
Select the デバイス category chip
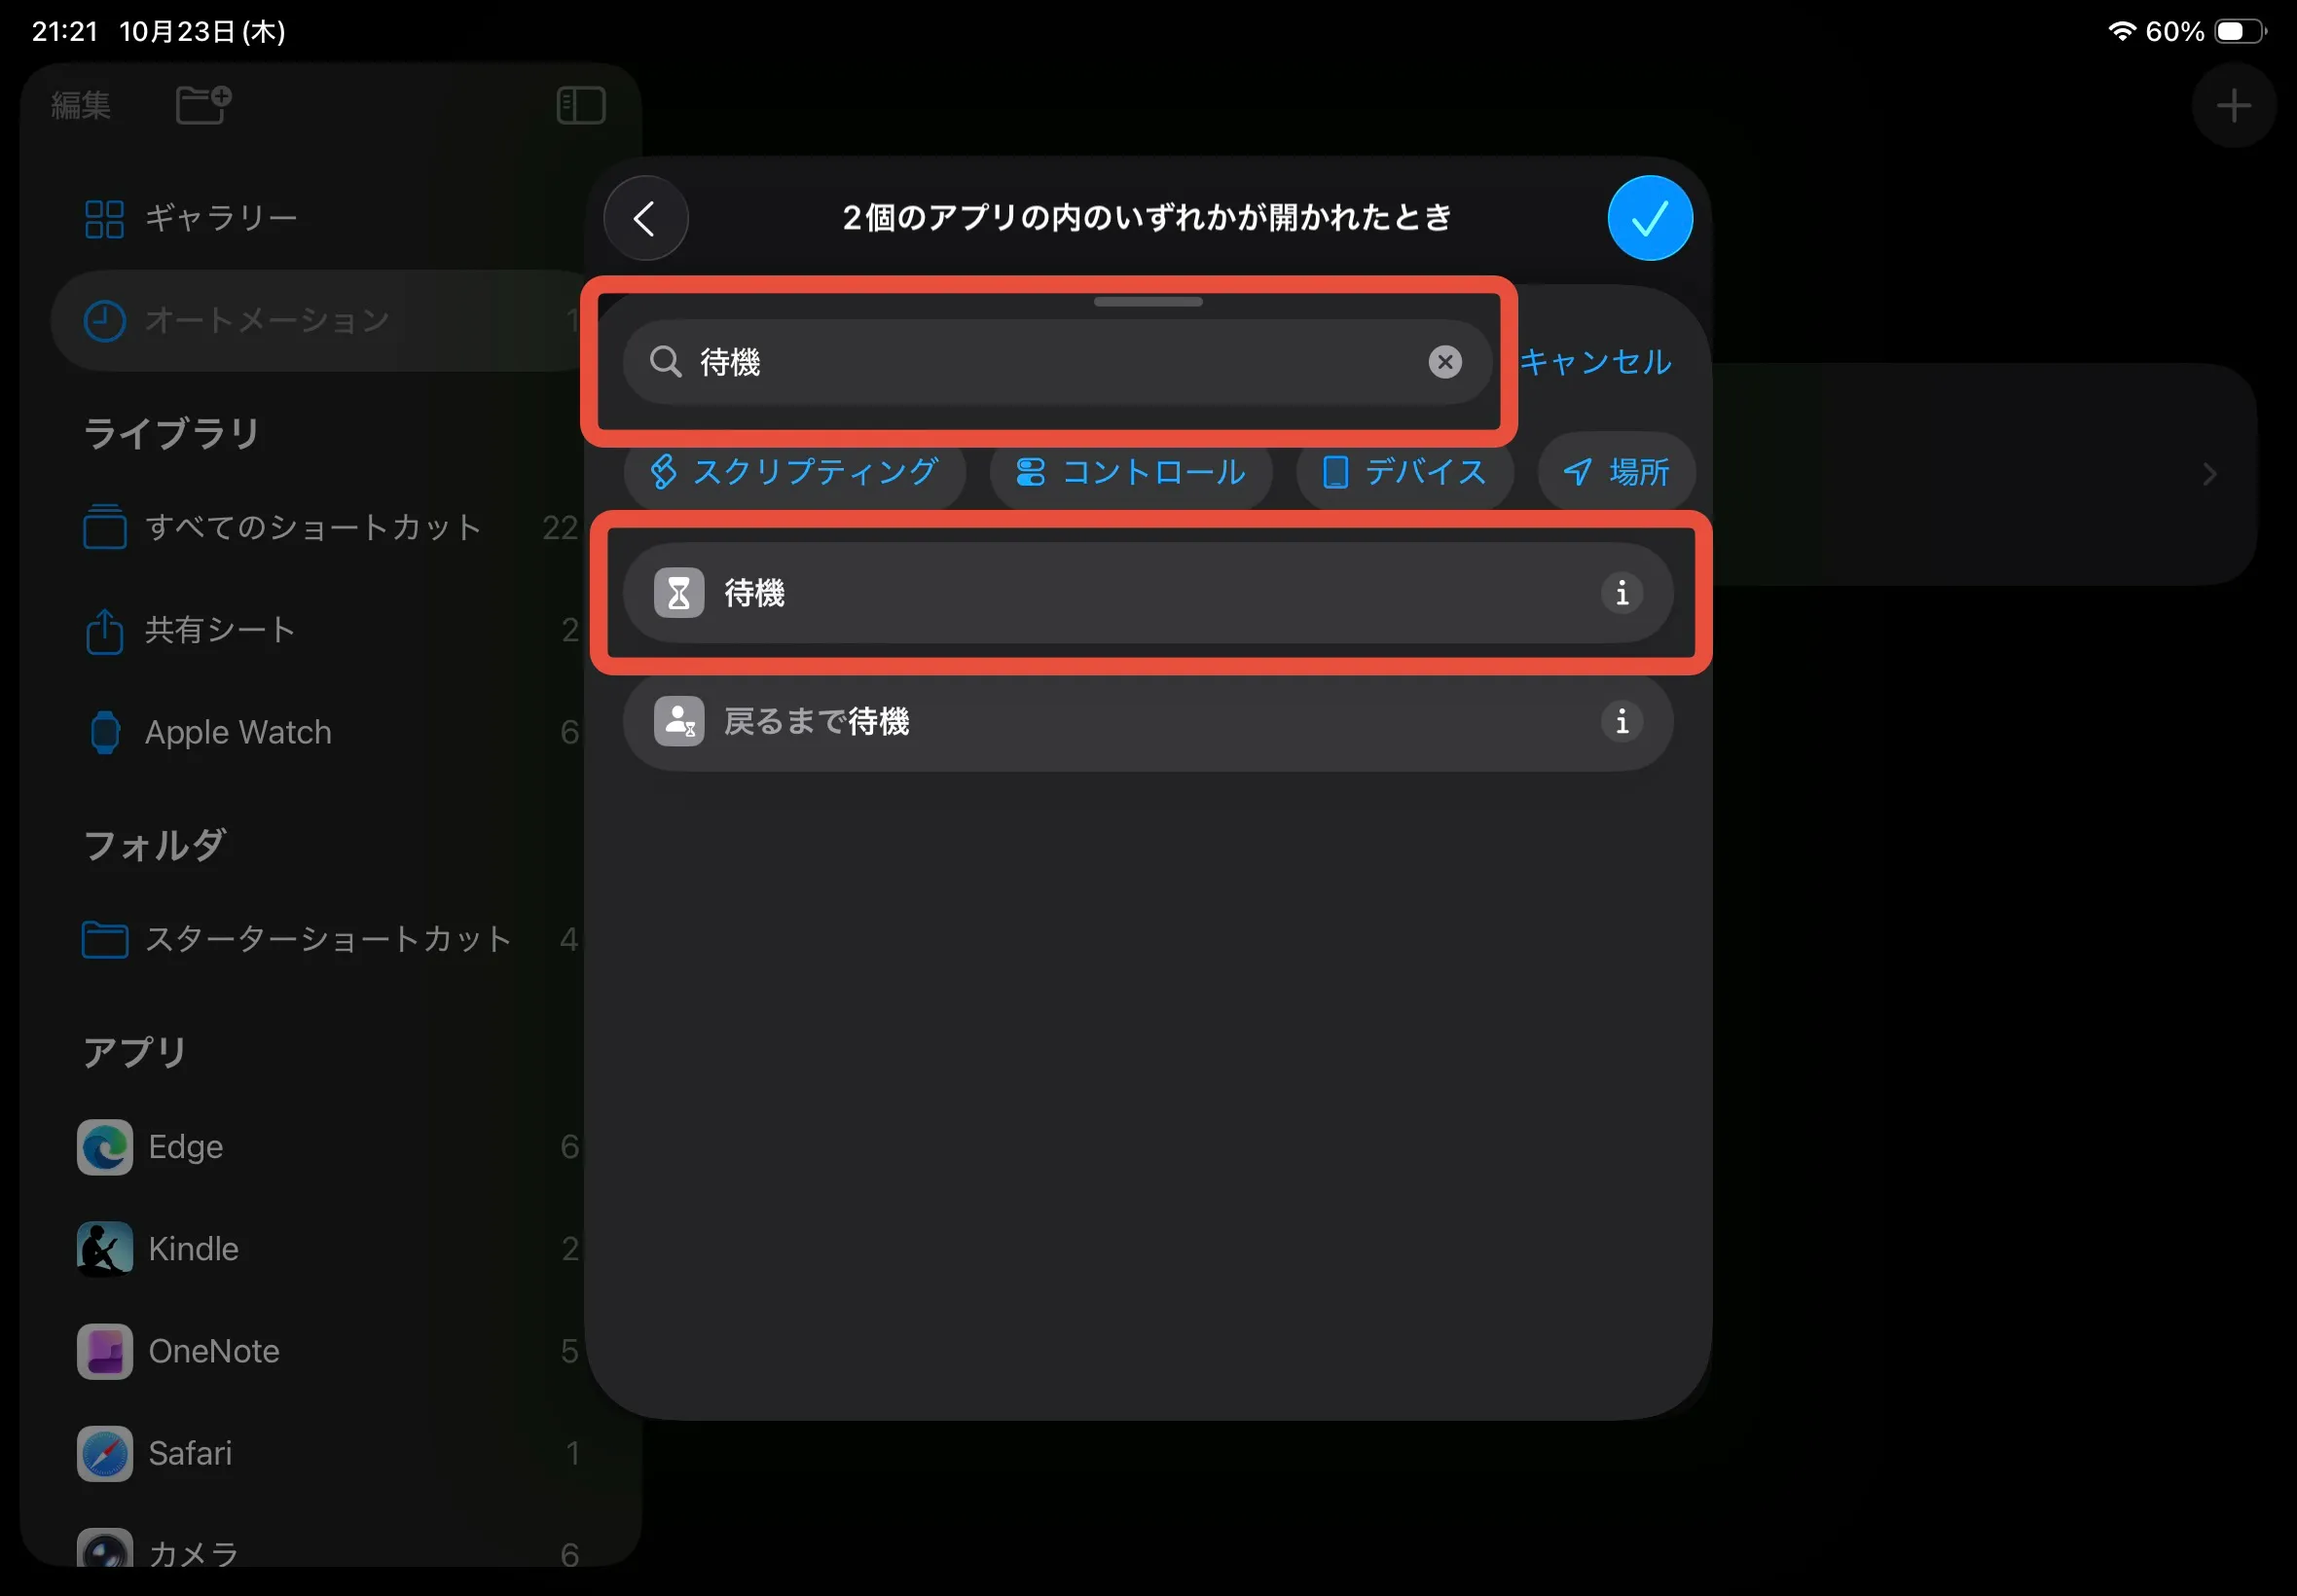click(1404, 472)
